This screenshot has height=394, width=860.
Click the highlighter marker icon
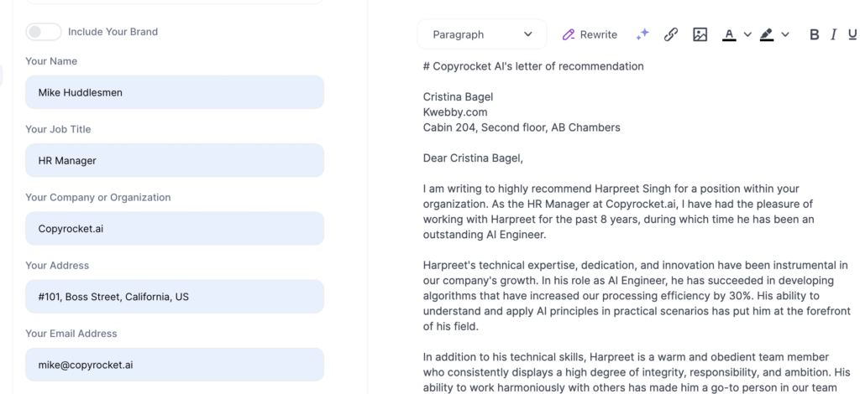(x=766, y=34)
